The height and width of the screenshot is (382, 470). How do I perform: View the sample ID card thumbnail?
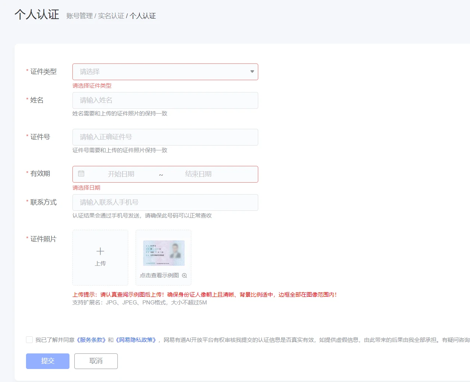[163, 252]
